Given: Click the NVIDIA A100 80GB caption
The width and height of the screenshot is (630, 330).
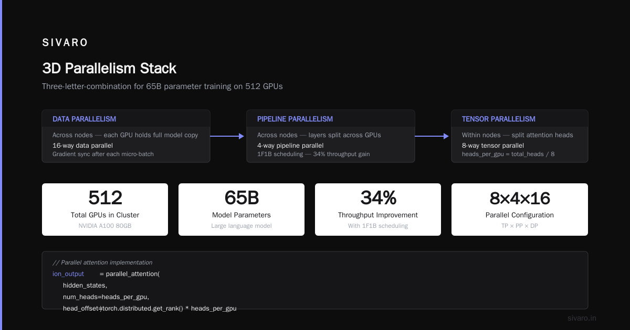Looking at the screenshot, I should [x=105, y=226].
